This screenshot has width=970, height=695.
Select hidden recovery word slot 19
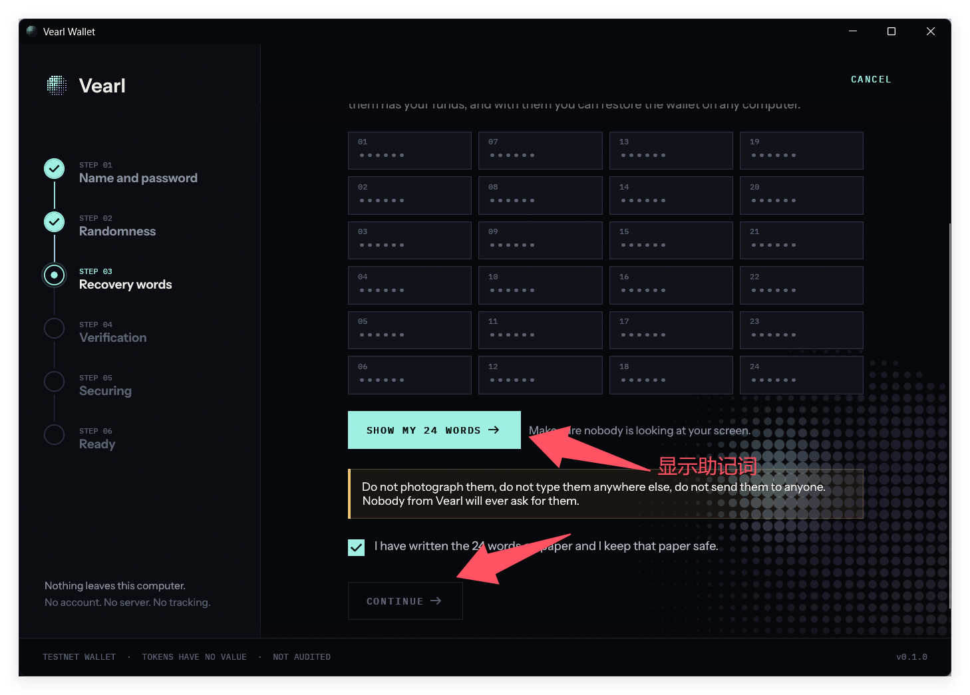point(802,150)
